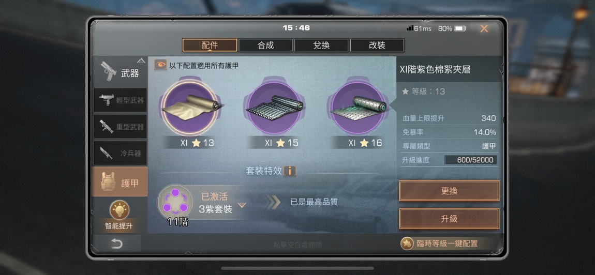The height and width of the screenshot is (275, 595).
Task: Click the 更換 button
Action: pyautogui.click(x=449, y=191)
